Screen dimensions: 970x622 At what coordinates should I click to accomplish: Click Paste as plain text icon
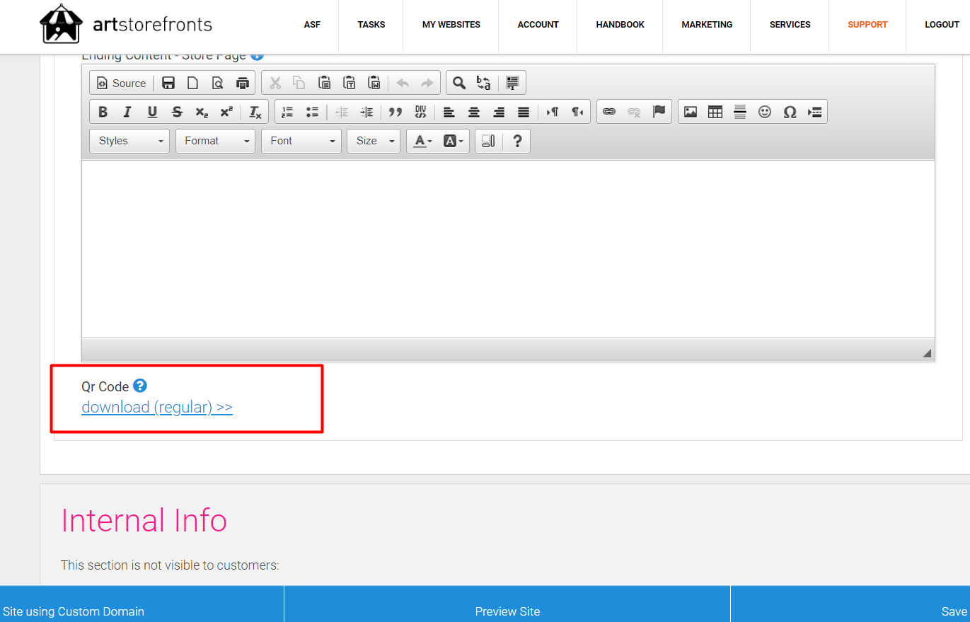point(350,83)
